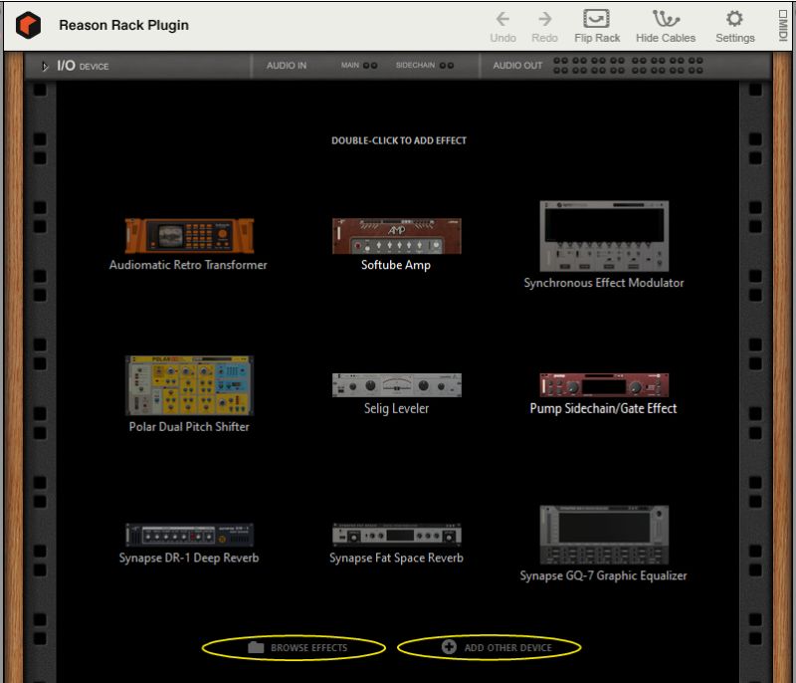Click the 'Selig Leveler' label
The image size is (796, 683).
pyautogui.click(x=396, y=409)
